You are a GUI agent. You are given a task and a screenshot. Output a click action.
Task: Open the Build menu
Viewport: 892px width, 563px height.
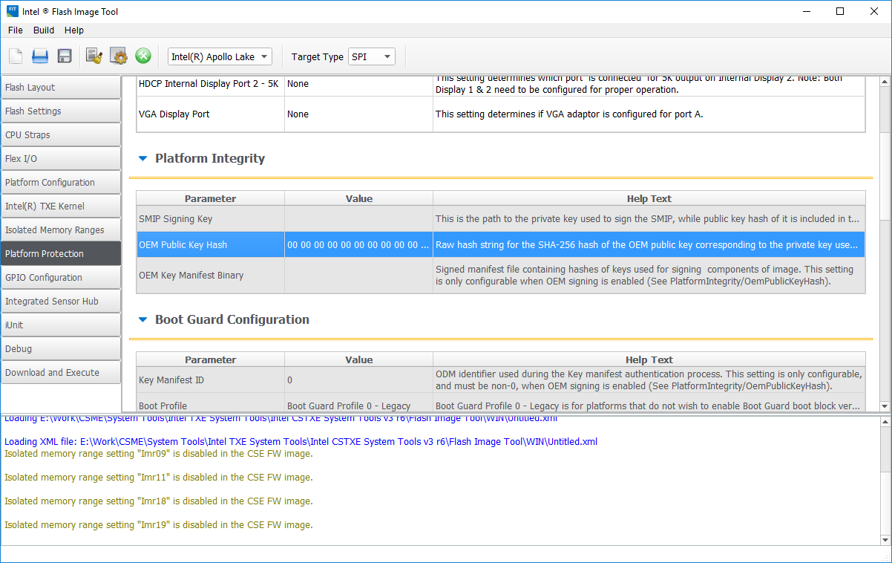(44, 30)
